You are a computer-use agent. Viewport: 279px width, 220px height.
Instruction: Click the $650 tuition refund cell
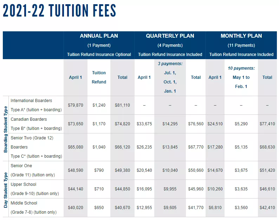point(99,208)
